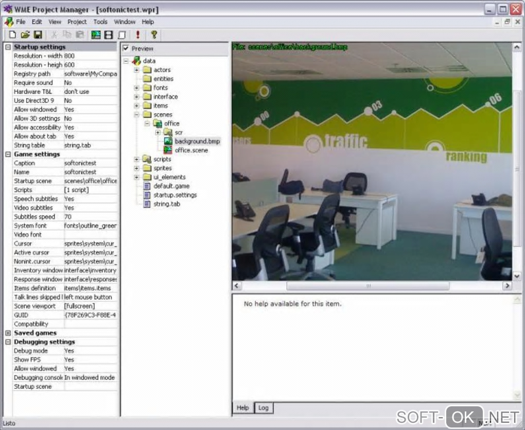The height and width of the screenshot is (430, 525).
Task: Click the String table string.tab value
Action: click(91, 145)
